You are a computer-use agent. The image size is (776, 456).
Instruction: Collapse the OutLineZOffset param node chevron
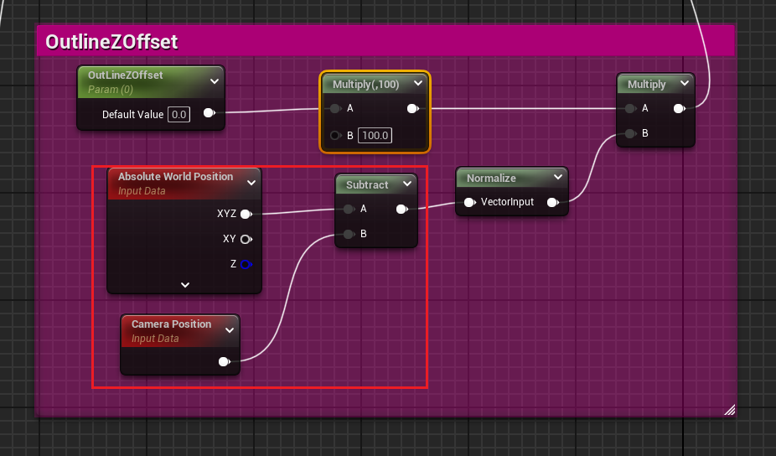tap(214, 80)
